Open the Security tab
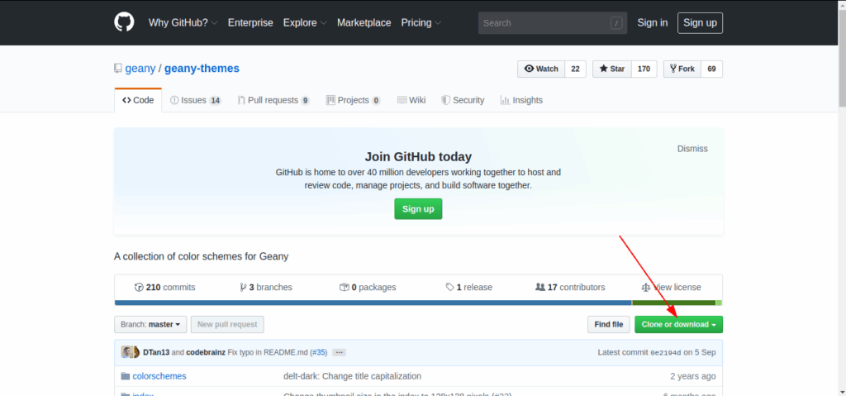Viewport: 846px width, 396px height. click(x=463, y=100)
